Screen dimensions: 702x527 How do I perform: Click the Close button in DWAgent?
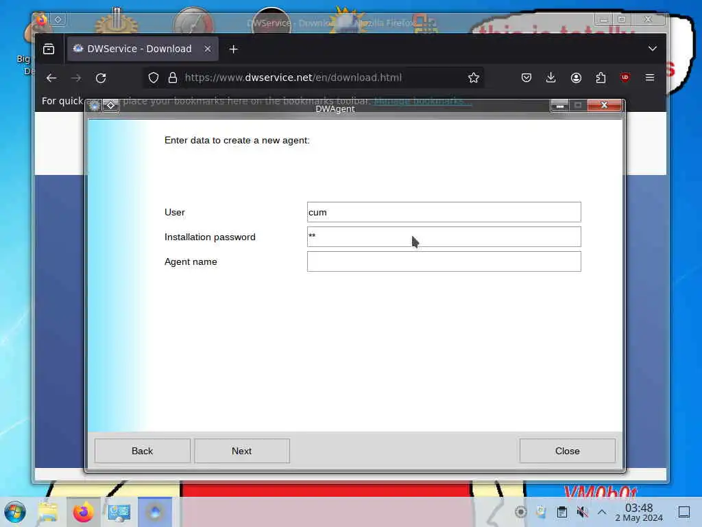point(567,451)
